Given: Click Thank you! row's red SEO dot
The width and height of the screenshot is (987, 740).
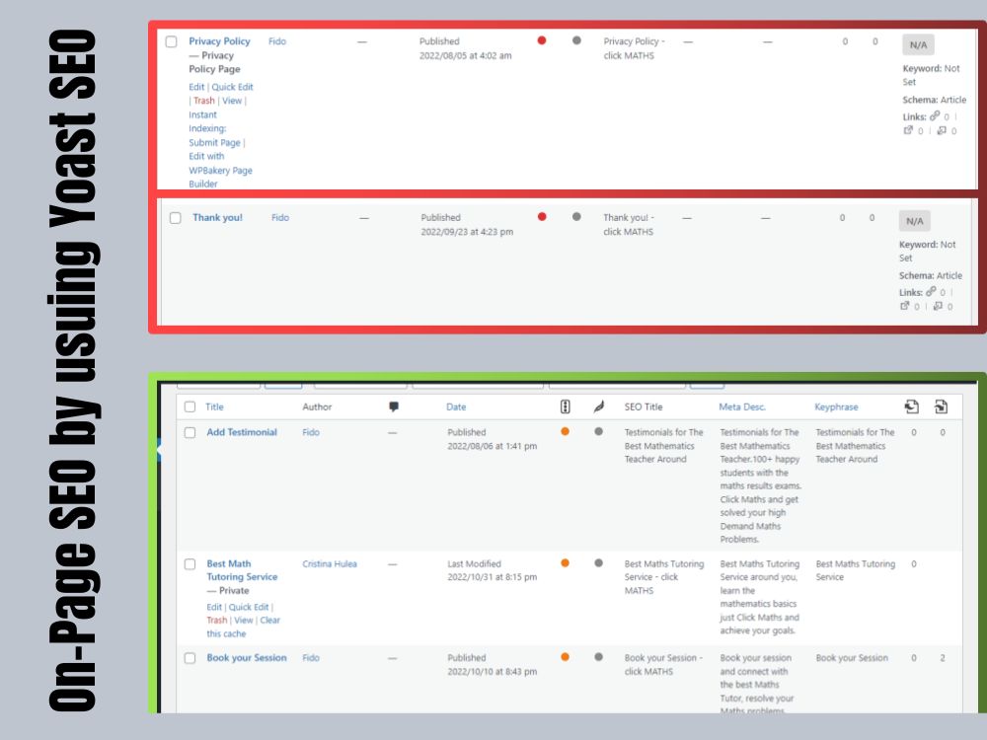Looking at the screenshot, I should (x=541, y=216).
